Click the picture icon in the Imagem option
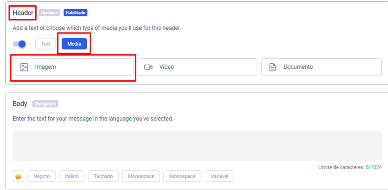 click(25, 67)
